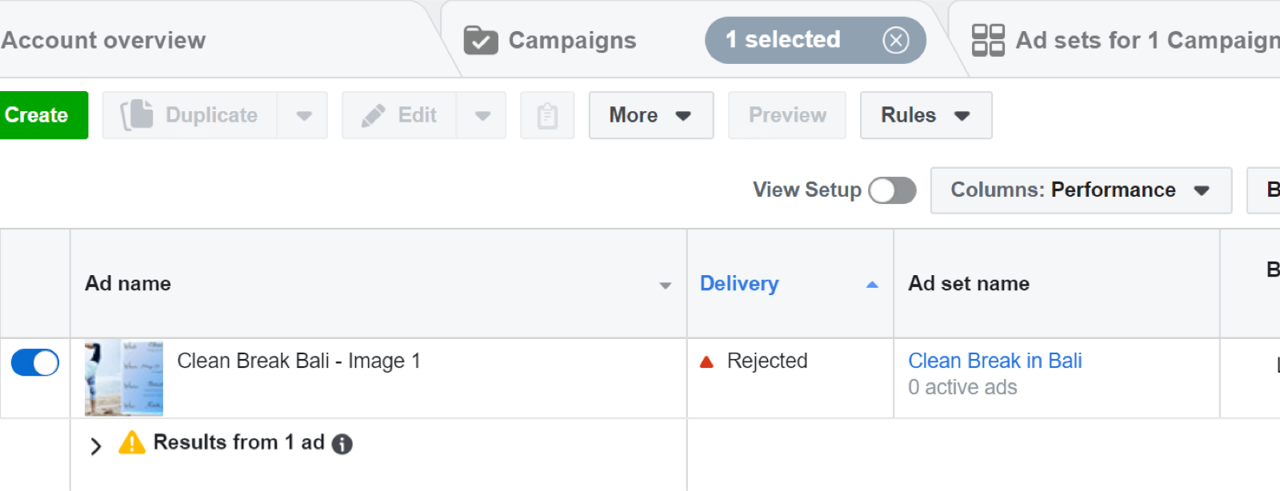Open the Clean Break in Bali link

click(x=994, y=361)
